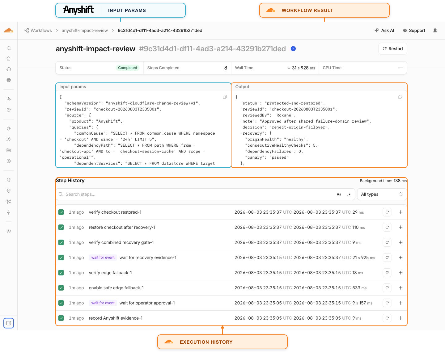
Task: Click the Wall Time value '~ 31 s 928 ms'
Action: tap(301, 68)
